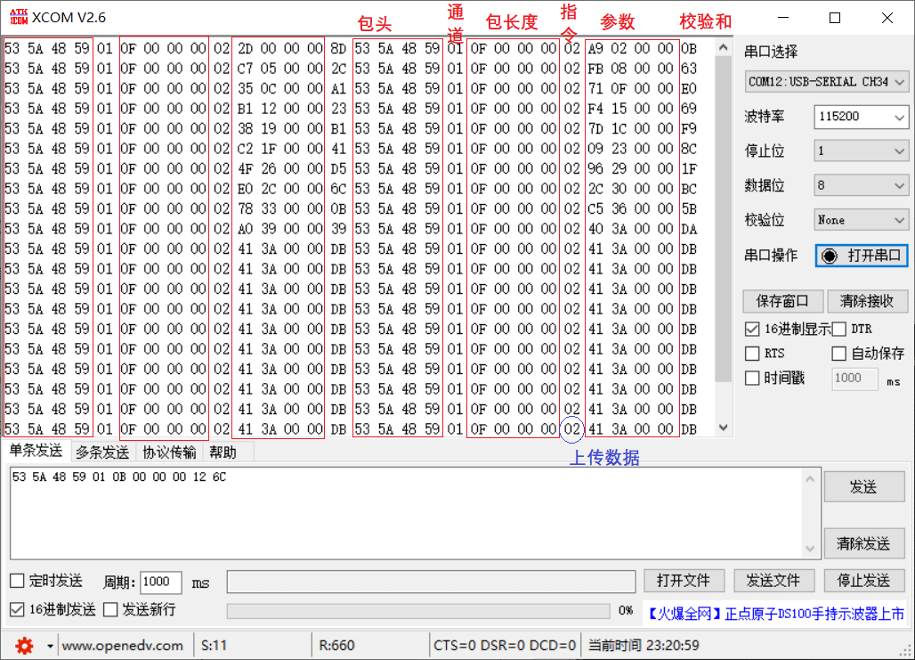The width and height of the screenshot is (915, 660).
Task: Open the baud rate 115200 dropdown
Action: (861, 116)
